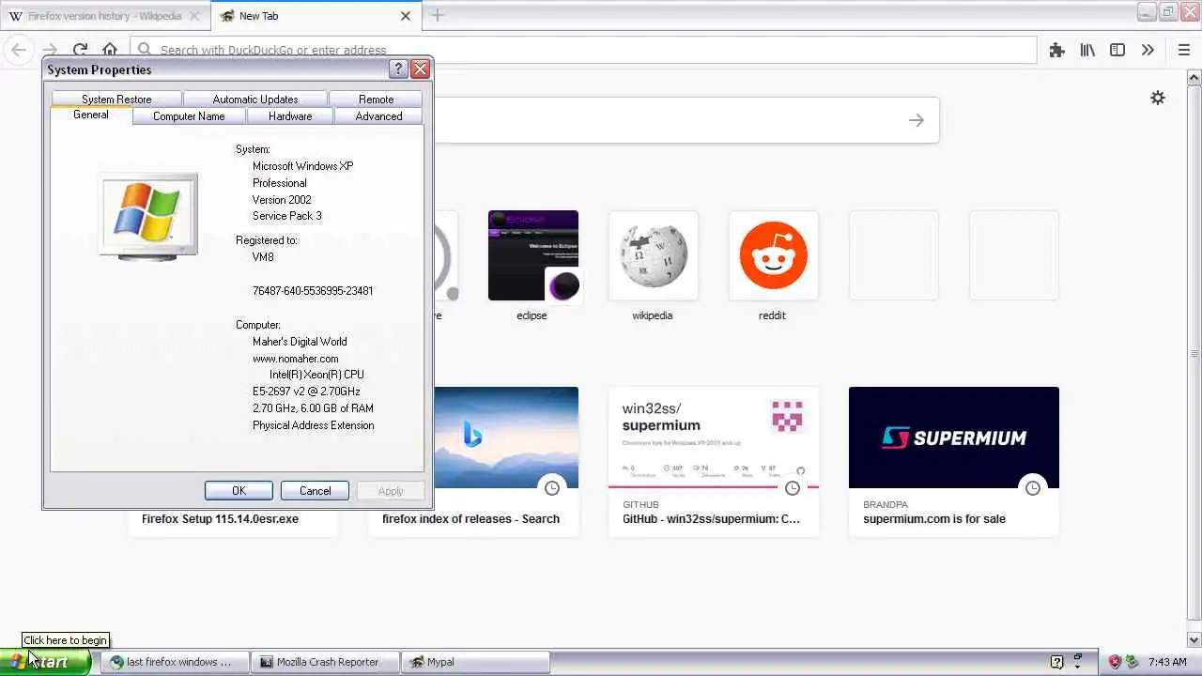
Task: Switch to Automatic Updates tab
Action: (255, 100)
